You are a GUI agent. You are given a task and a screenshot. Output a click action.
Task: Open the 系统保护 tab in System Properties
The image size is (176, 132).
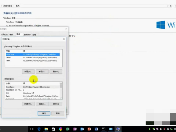click(27, 34)
